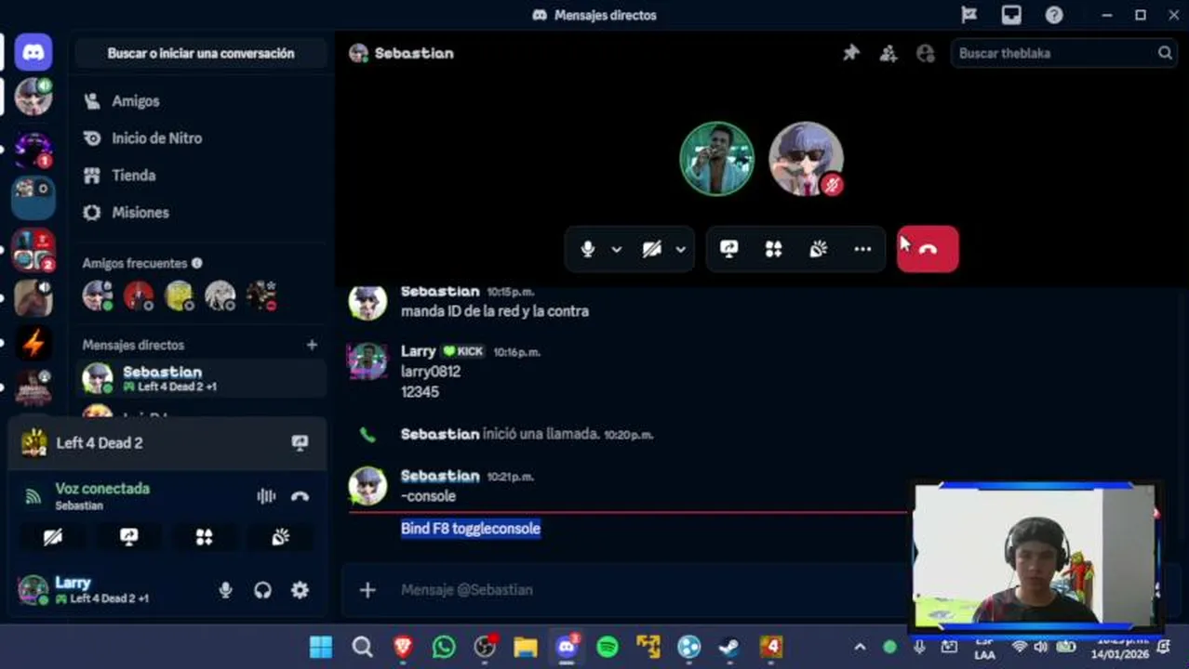Toggle noise suppression waveform icon

pos(266,496)
